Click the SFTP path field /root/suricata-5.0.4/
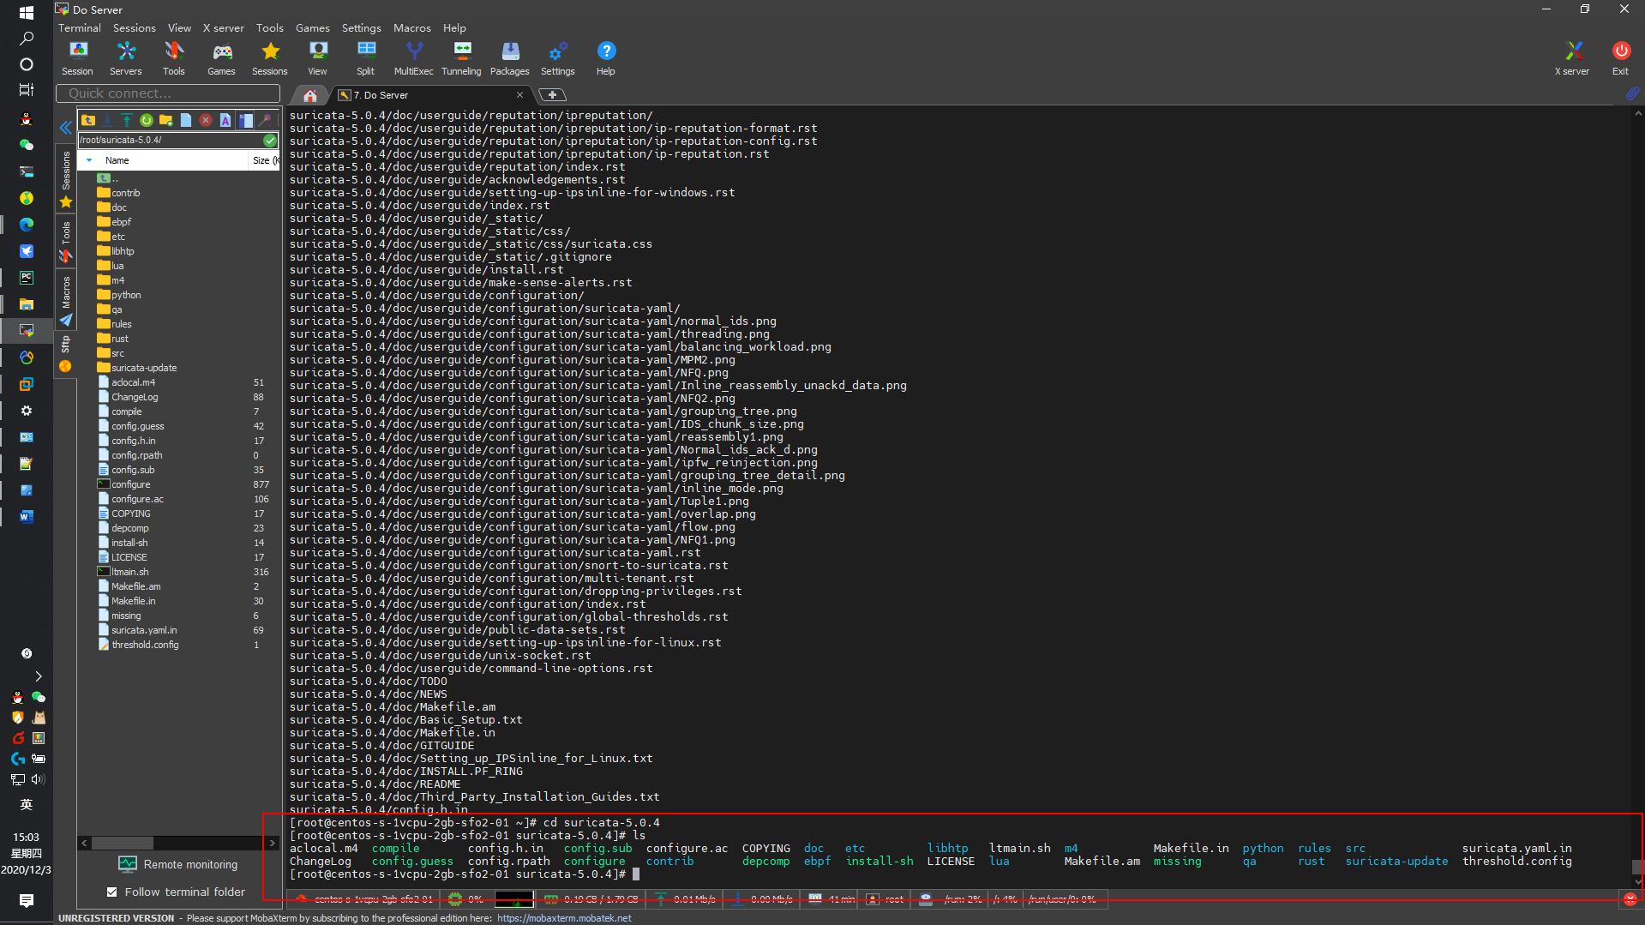Viewport: 1645px width, 925px height. (170, 140)
